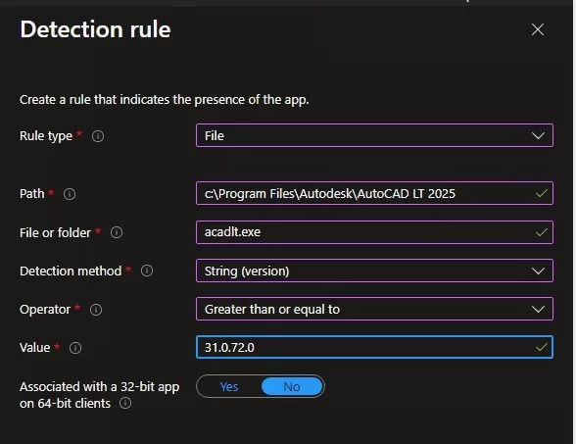The height and width of the screenshot is (444, 576).
Task: Click the acadlt.exe file field
Action: tap(374, 232)
